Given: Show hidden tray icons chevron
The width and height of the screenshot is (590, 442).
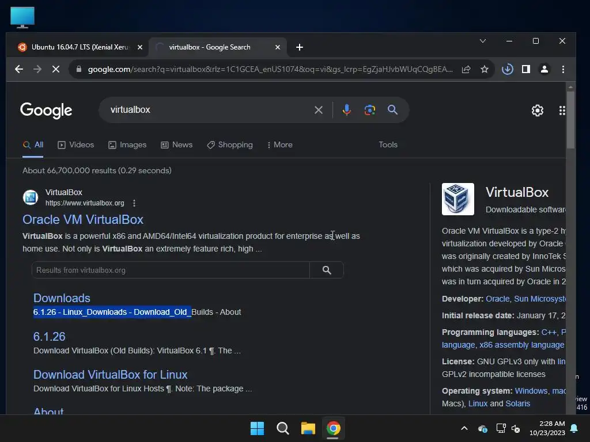Looking at the screenshot, I should [464, 428].
